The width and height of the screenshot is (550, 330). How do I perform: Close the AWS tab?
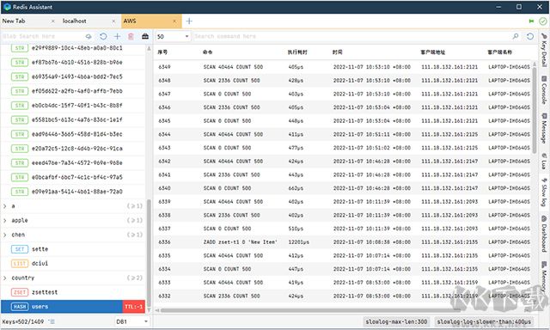(174, 21)
